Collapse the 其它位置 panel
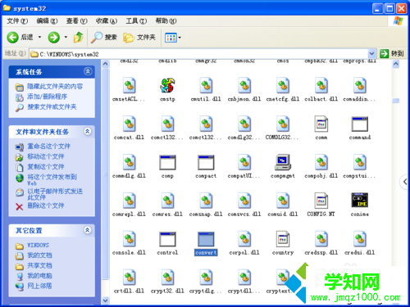The image size is (410, 307). click(x=88, y=230)
